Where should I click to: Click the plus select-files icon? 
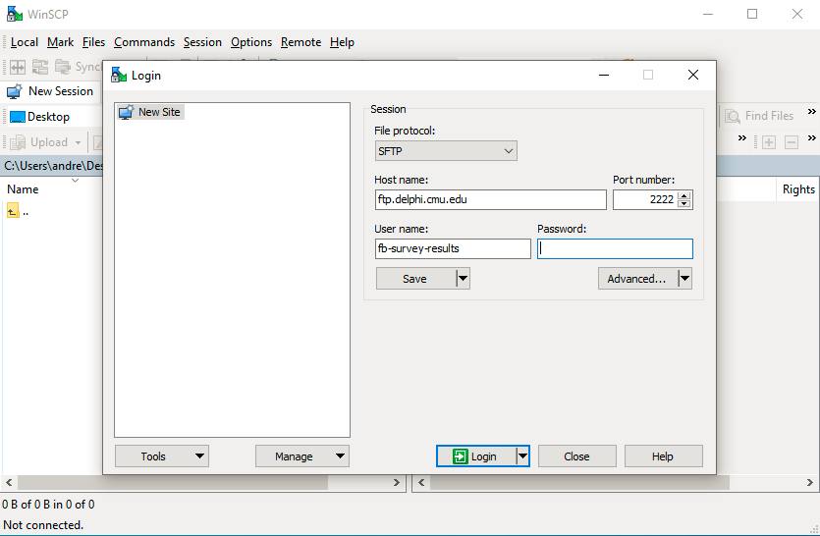[769, 142]
